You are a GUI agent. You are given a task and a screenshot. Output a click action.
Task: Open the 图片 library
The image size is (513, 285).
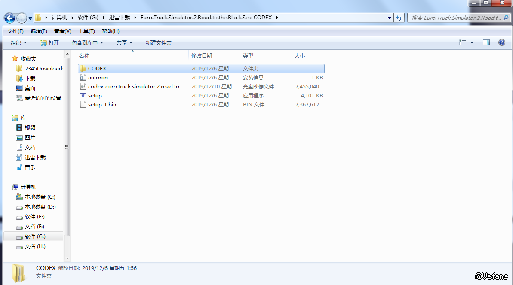point(26,138)
